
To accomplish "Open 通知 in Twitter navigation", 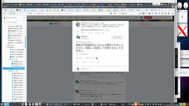I will [x=70, y=18].
